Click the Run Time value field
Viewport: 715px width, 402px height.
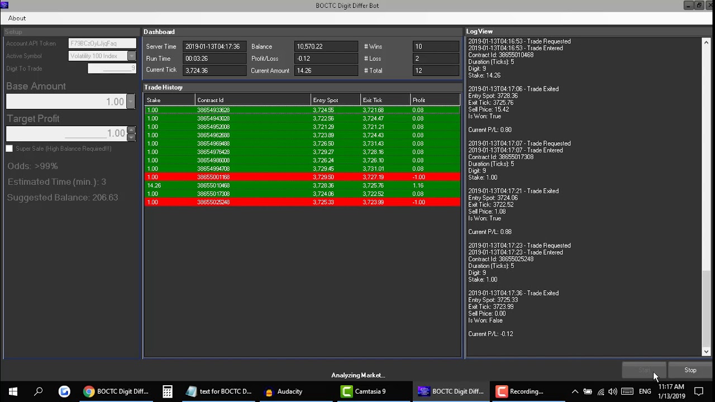[x=214, y=59]
